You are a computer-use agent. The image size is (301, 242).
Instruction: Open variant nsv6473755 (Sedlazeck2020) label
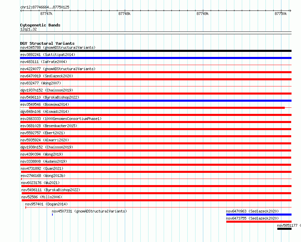tap(252, 218)
